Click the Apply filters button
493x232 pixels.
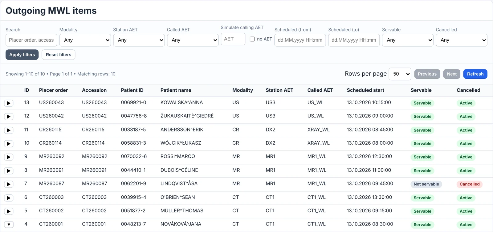pos(22,55)
